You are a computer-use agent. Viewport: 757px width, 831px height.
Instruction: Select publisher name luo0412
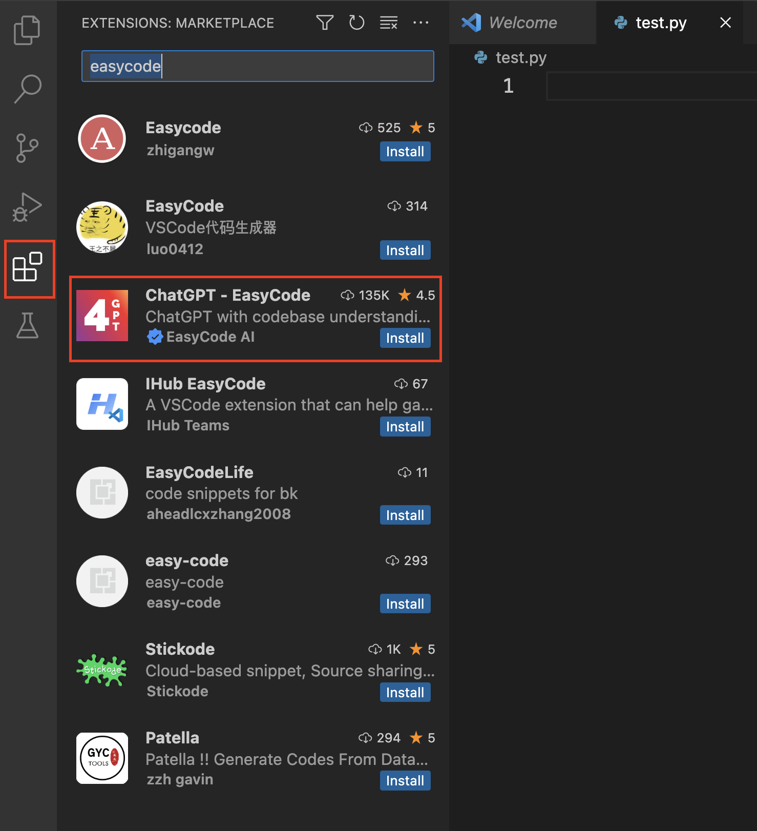coord(175,249)
